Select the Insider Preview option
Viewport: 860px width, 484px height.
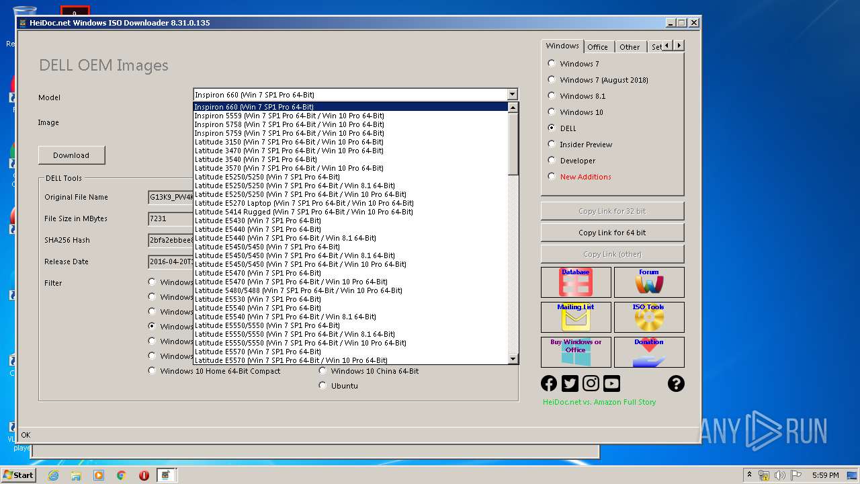(552, 144)
